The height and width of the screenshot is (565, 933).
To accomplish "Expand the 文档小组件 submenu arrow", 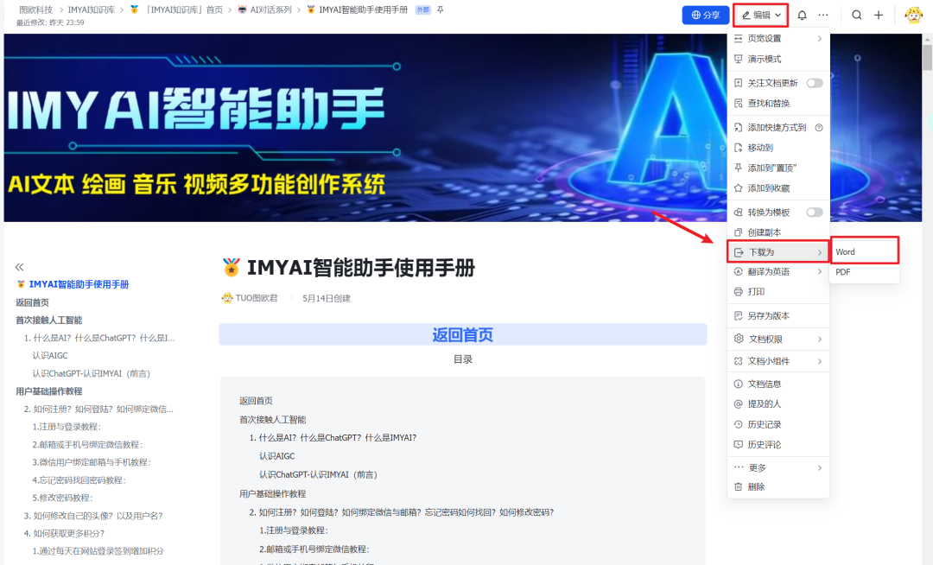I will pyautogui.click(x=819, y=361).
